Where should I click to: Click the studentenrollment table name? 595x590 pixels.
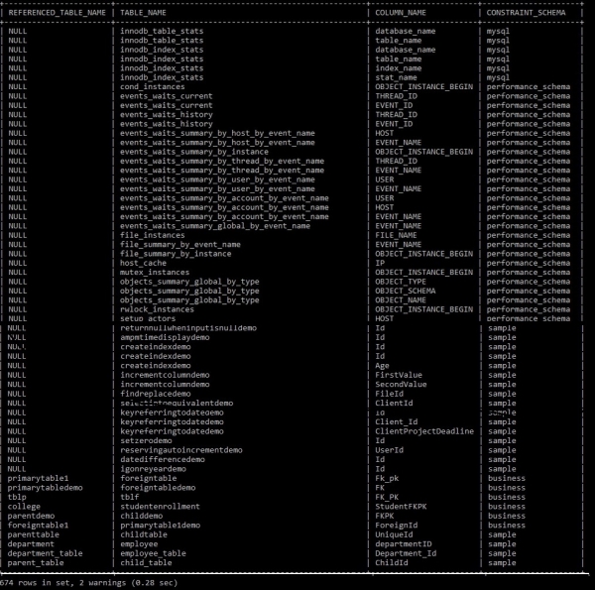[x=160, y=507]
